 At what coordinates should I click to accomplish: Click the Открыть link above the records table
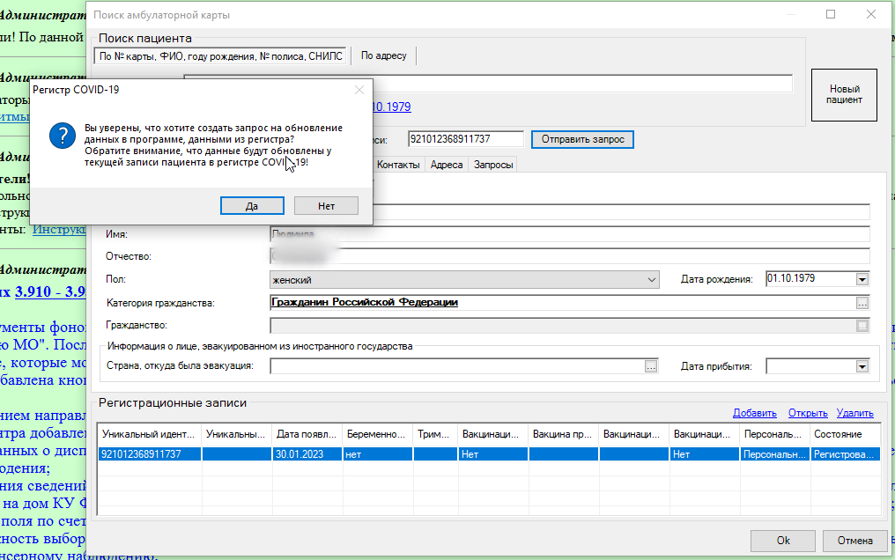tap(808, 413)
